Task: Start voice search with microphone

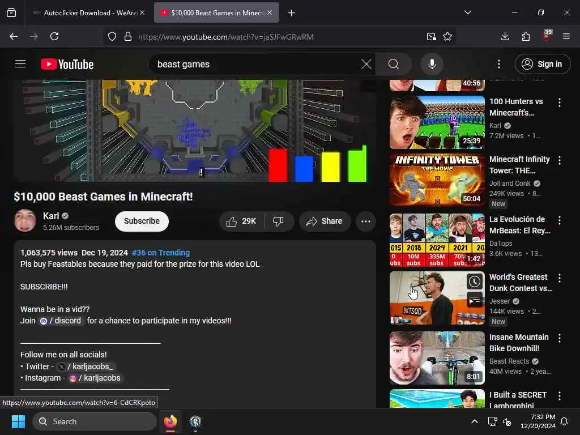Action: [x=432, y=65]
